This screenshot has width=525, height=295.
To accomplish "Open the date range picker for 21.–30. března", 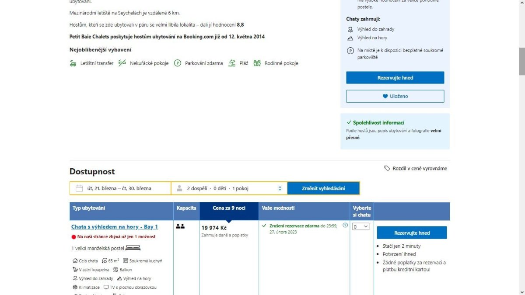I will point(119,188).
